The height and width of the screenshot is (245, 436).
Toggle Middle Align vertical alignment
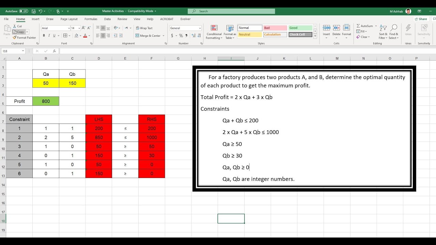coord(103,28)
